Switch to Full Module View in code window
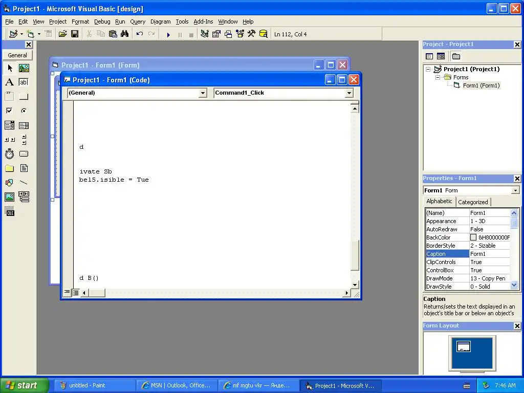Viewport: 524px width, 393px height. [x=76, y=293]
